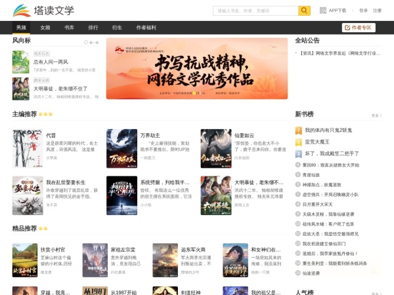Click the 登录 link
This screenshot has height=295, width=394.
point(363,10)
